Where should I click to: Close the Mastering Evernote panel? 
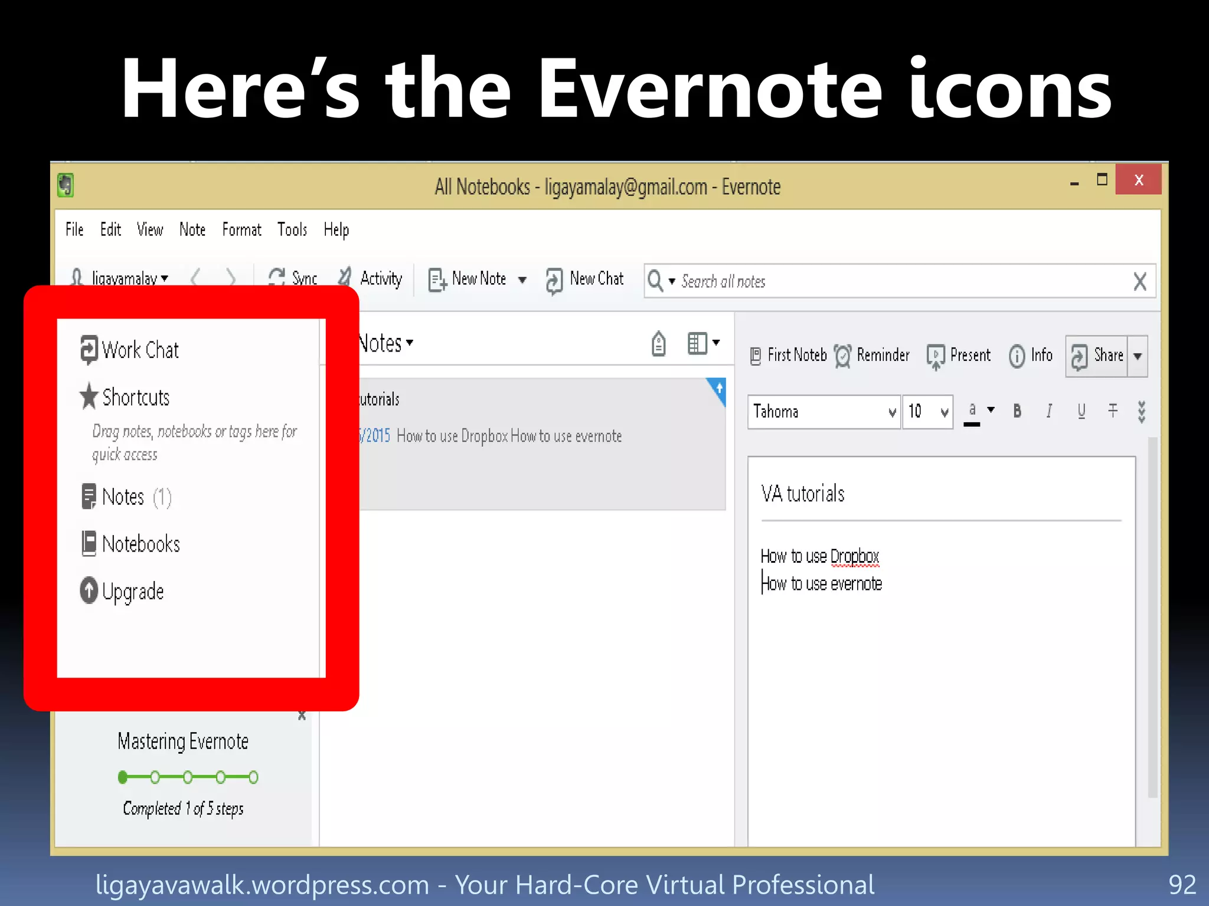pos(302,715)
